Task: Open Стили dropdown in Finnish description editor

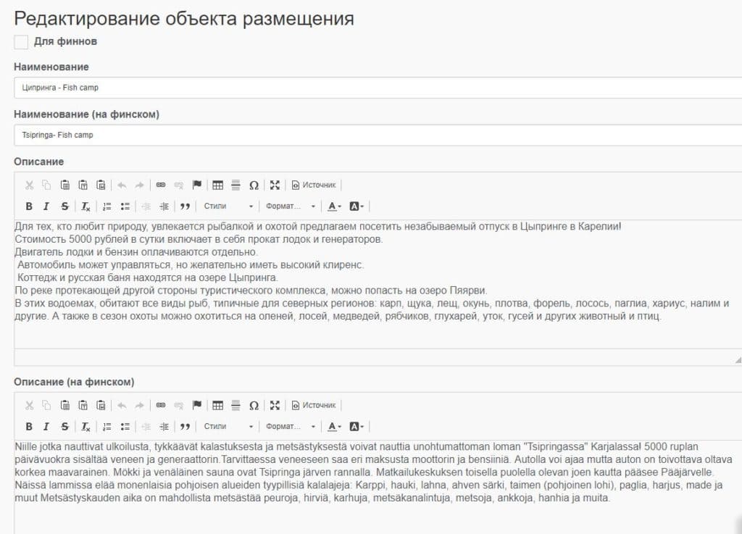Action: click(228, 427)
